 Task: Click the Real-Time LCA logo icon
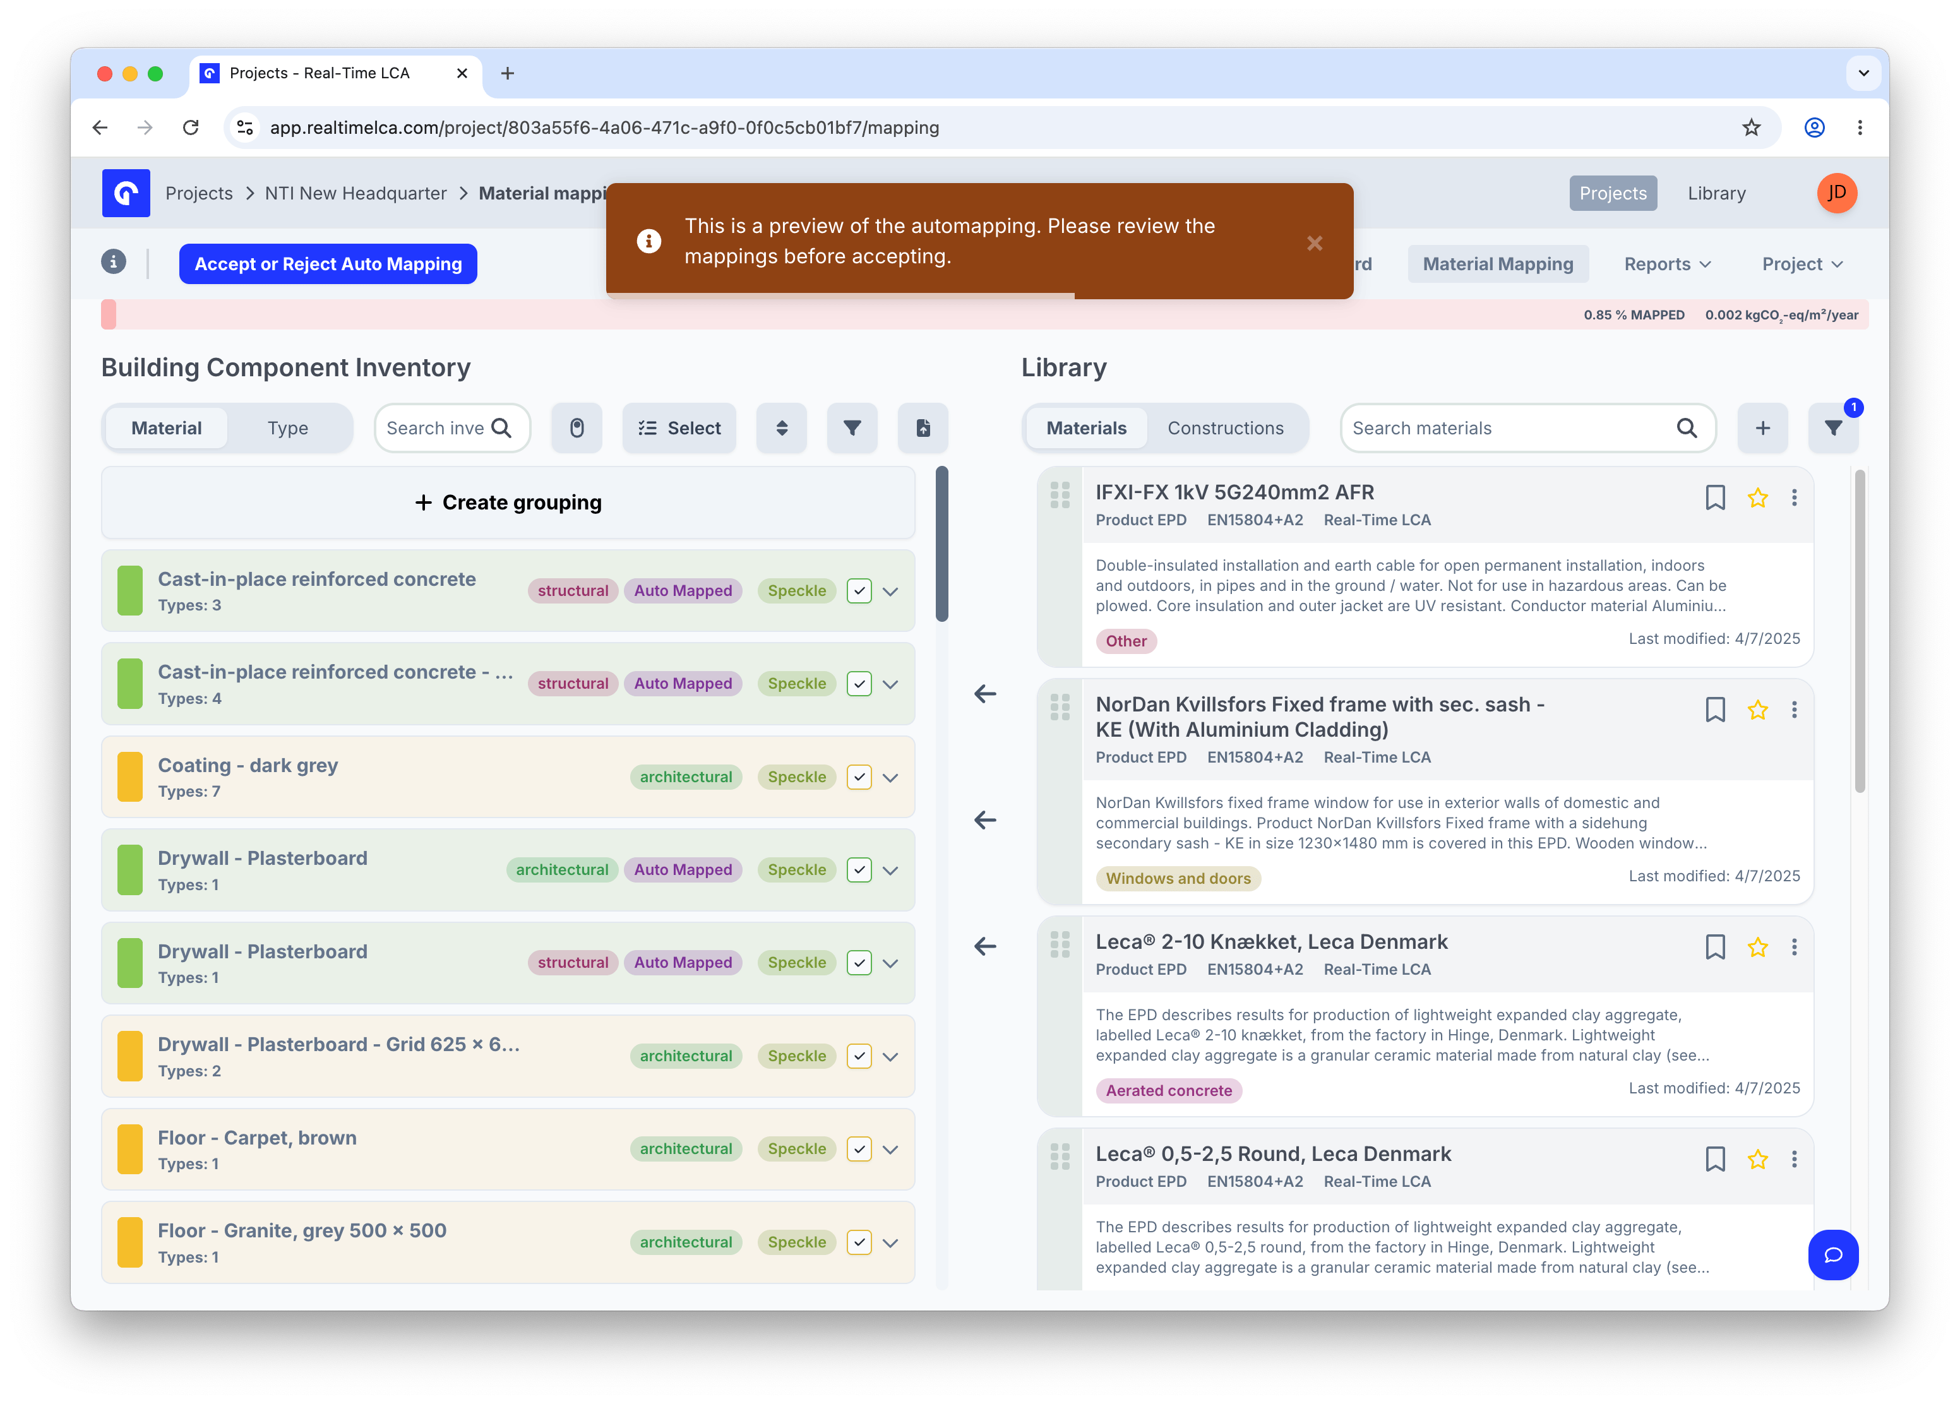(x=126, y=193)
